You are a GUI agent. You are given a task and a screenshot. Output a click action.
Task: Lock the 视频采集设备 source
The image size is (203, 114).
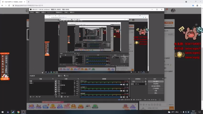77,85
